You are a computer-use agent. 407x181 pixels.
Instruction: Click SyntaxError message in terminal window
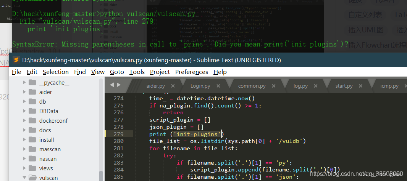(180, 44)
